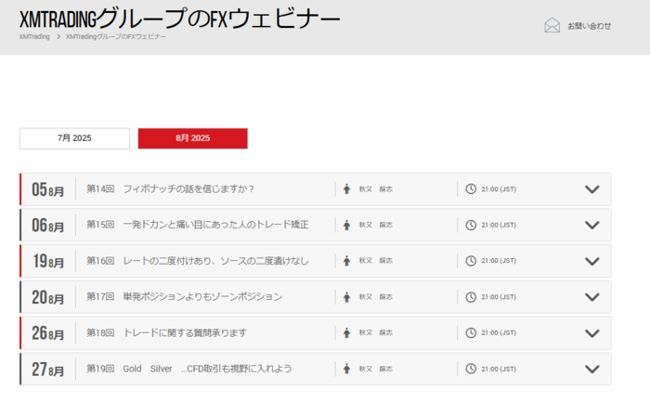Click the 26 8月 date label
This screenshot has height=416, width=650.
click(x=47, y=333)
